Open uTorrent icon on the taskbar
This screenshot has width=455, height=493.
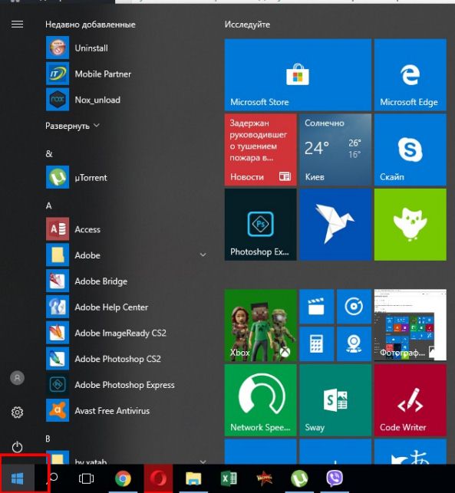[299, 478]
